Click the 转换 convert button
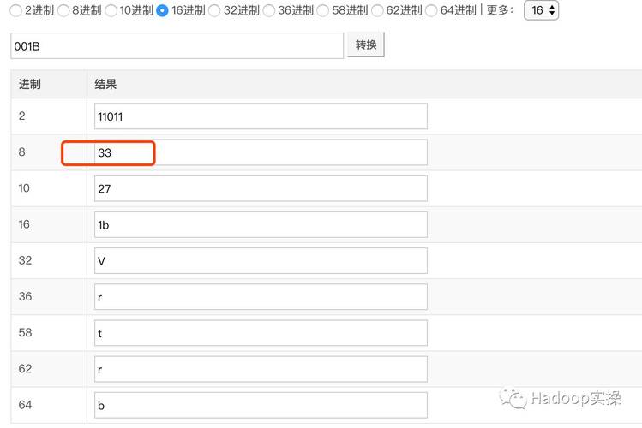The image size is (642, 428). coord(366,45)
